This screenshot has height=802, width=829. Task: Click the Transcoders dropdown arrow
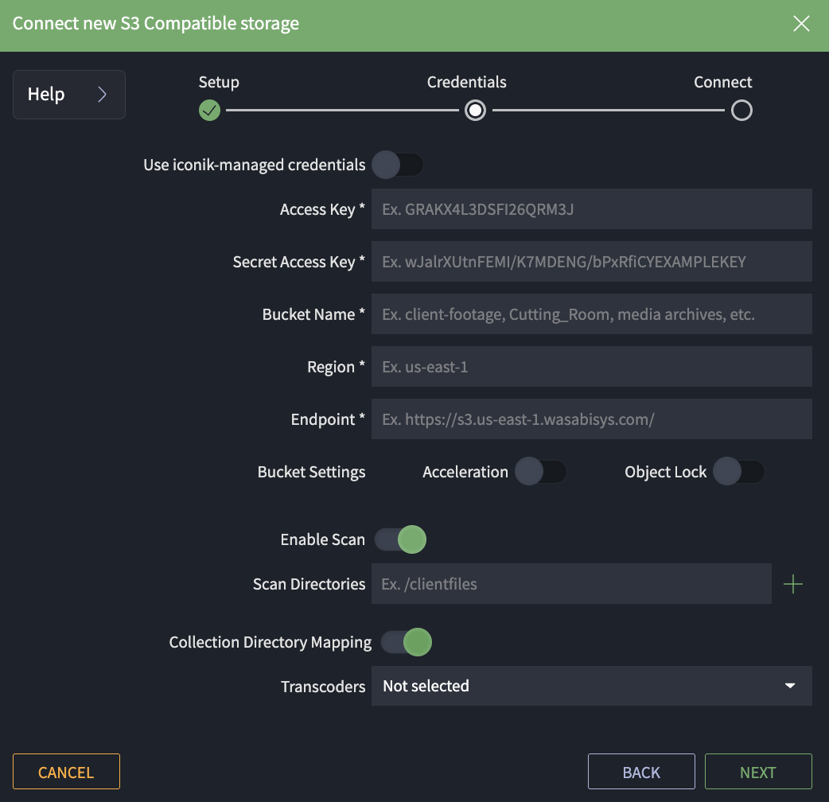coord(790,686)
